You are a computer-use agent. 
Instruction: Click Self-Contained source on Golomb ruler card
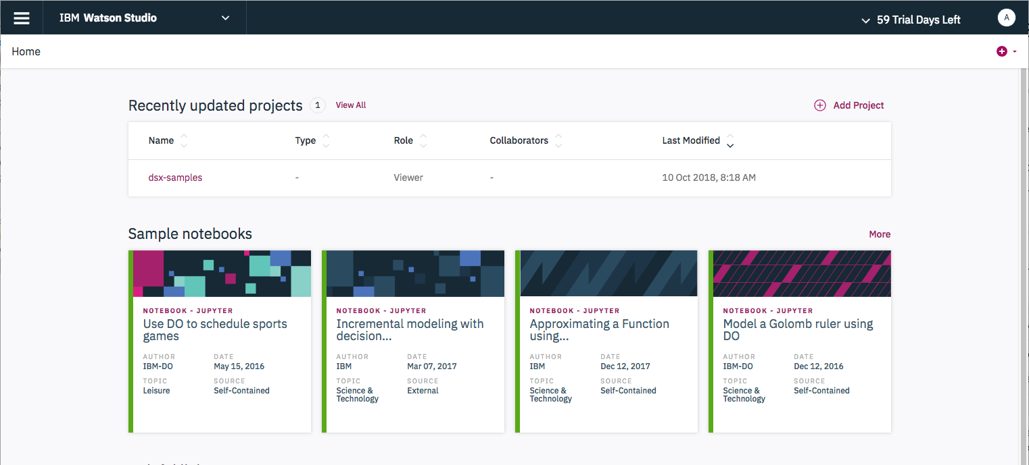coord(821,391)
